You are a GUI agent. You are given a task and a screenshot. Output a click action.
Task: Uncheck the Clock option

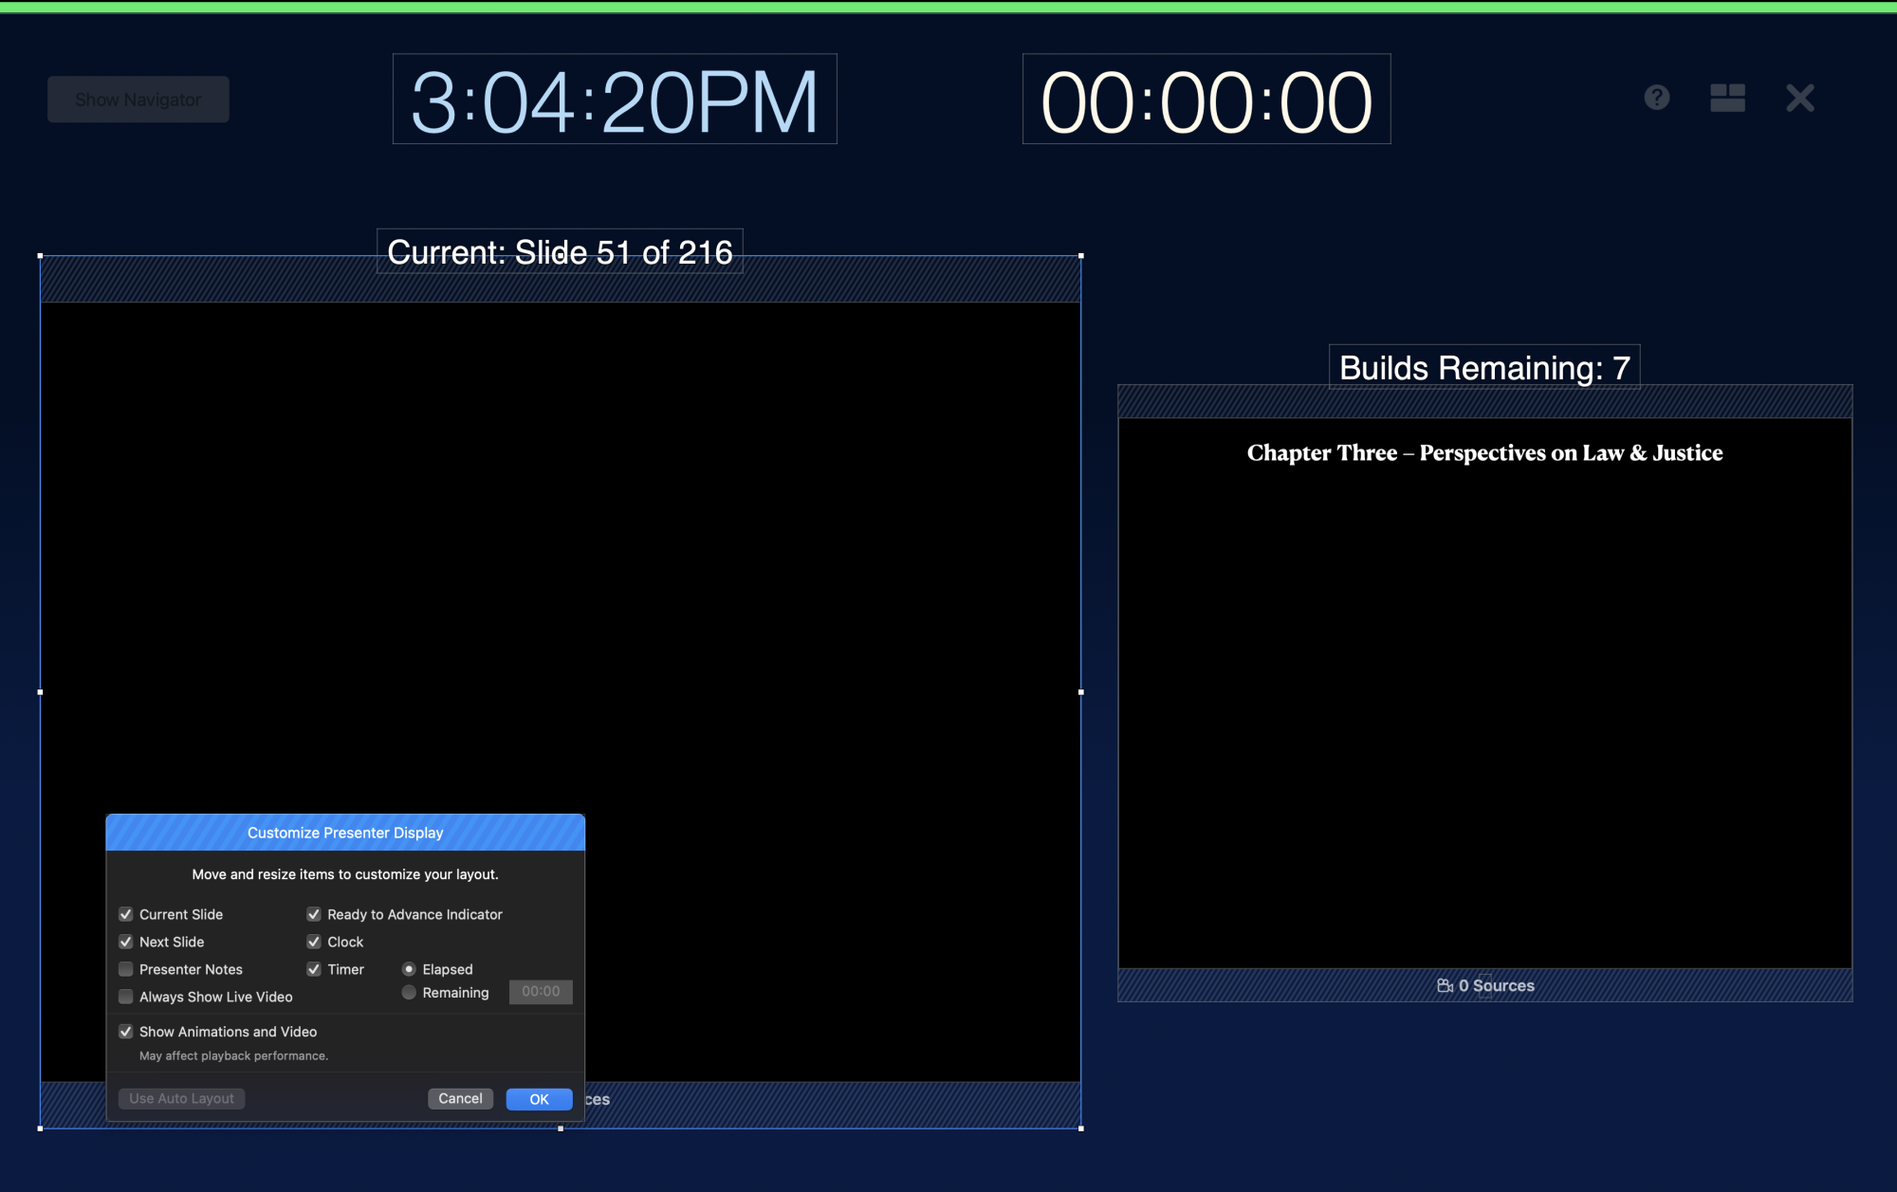tap(314, 942)
